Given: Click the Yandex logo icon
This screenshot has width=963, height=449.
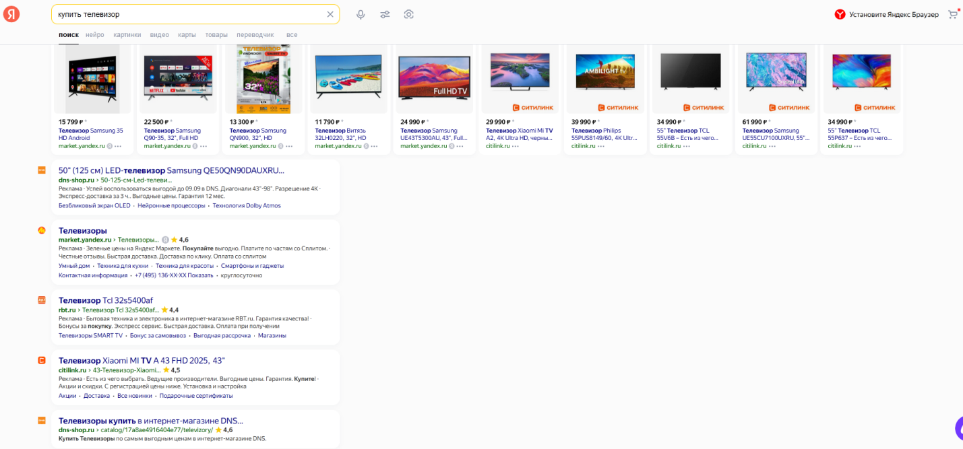Looking at the screenshot, I should pyautogui.click(x=11, y=14).
